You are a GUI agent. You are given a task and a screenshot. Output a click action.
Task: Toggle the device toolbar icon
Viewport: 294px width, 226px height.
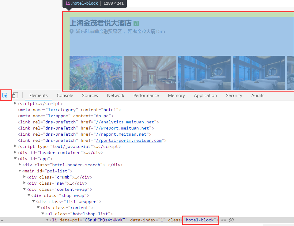click(15, 95)
